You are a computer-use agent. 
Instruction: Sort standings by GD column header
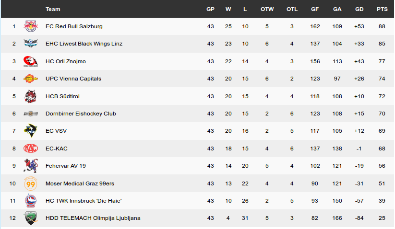coord(359,9)
